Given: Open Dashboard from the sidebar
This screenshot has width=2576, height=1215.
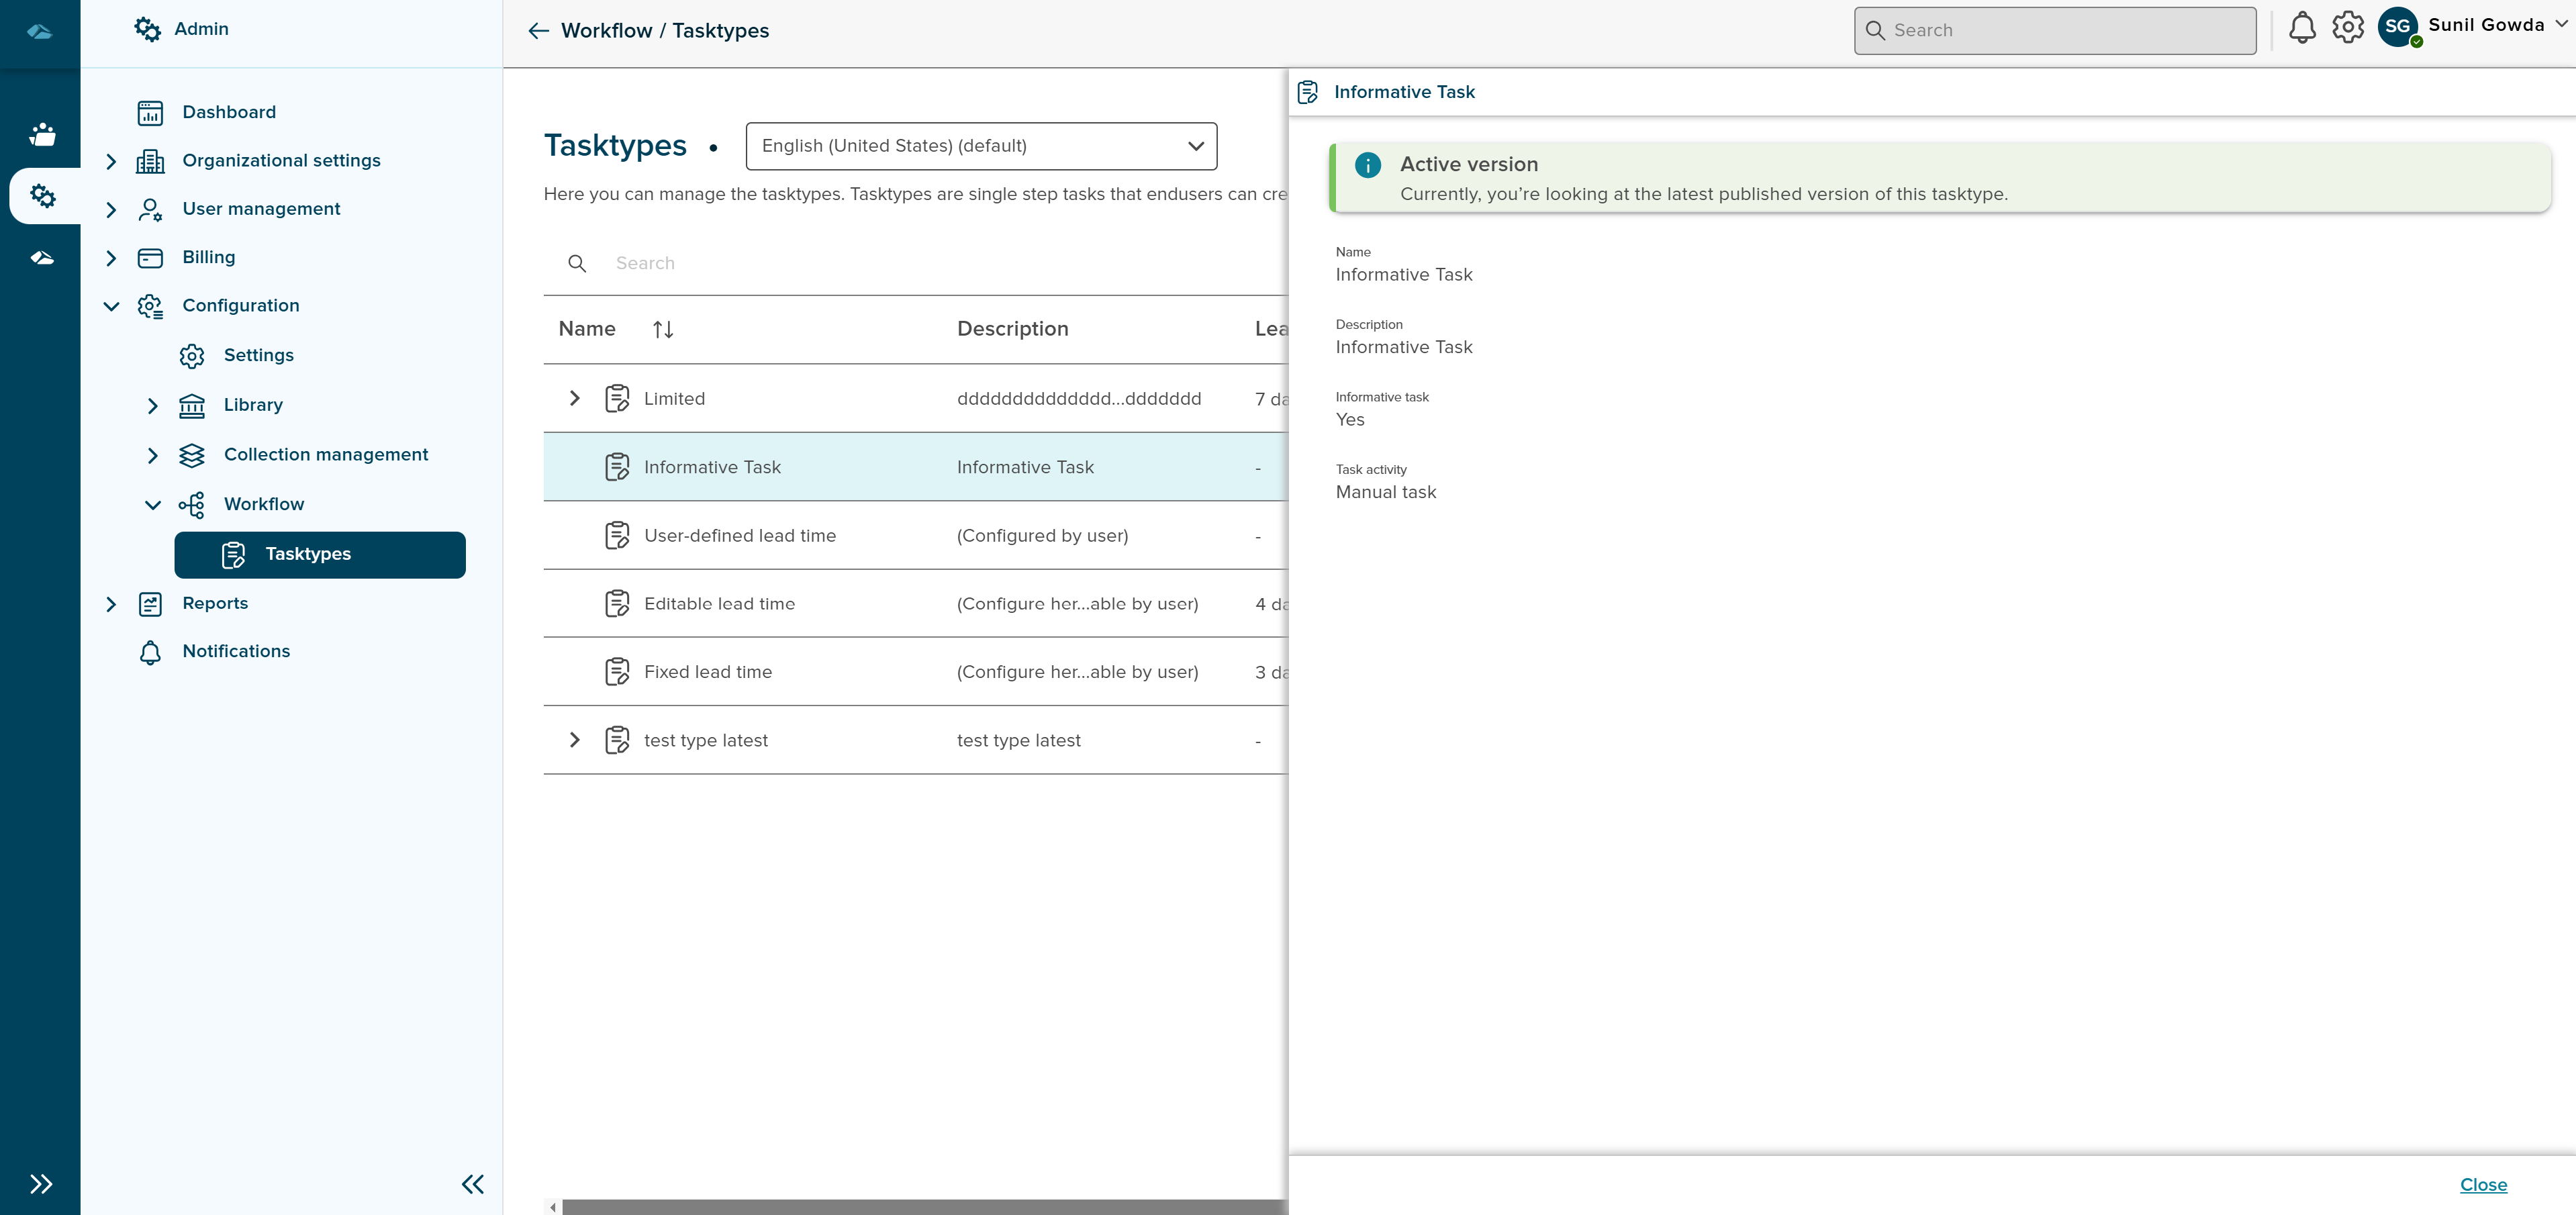Looking at the screenshot, I should 229,112.
